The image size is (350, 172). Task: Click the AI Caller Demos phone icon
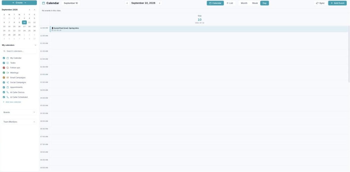[x=8, y=92]
